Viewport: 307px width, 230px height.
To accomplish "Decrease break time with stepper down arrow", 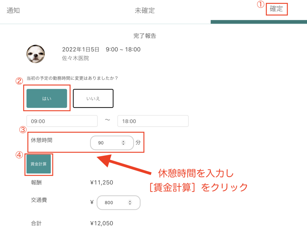I will click(123, 144).
